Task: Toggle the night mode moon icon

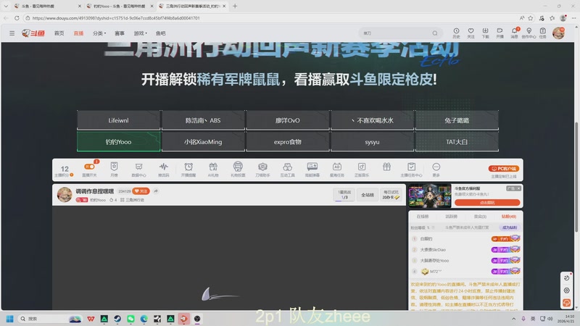Action: [x=566, y=278]
